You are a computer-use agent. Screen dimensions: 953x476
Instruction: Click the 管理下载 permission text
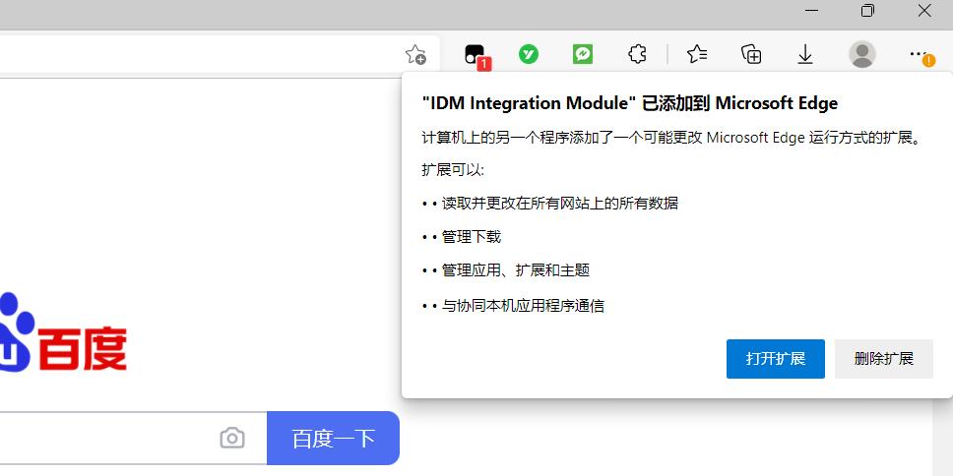coord(471,237)
